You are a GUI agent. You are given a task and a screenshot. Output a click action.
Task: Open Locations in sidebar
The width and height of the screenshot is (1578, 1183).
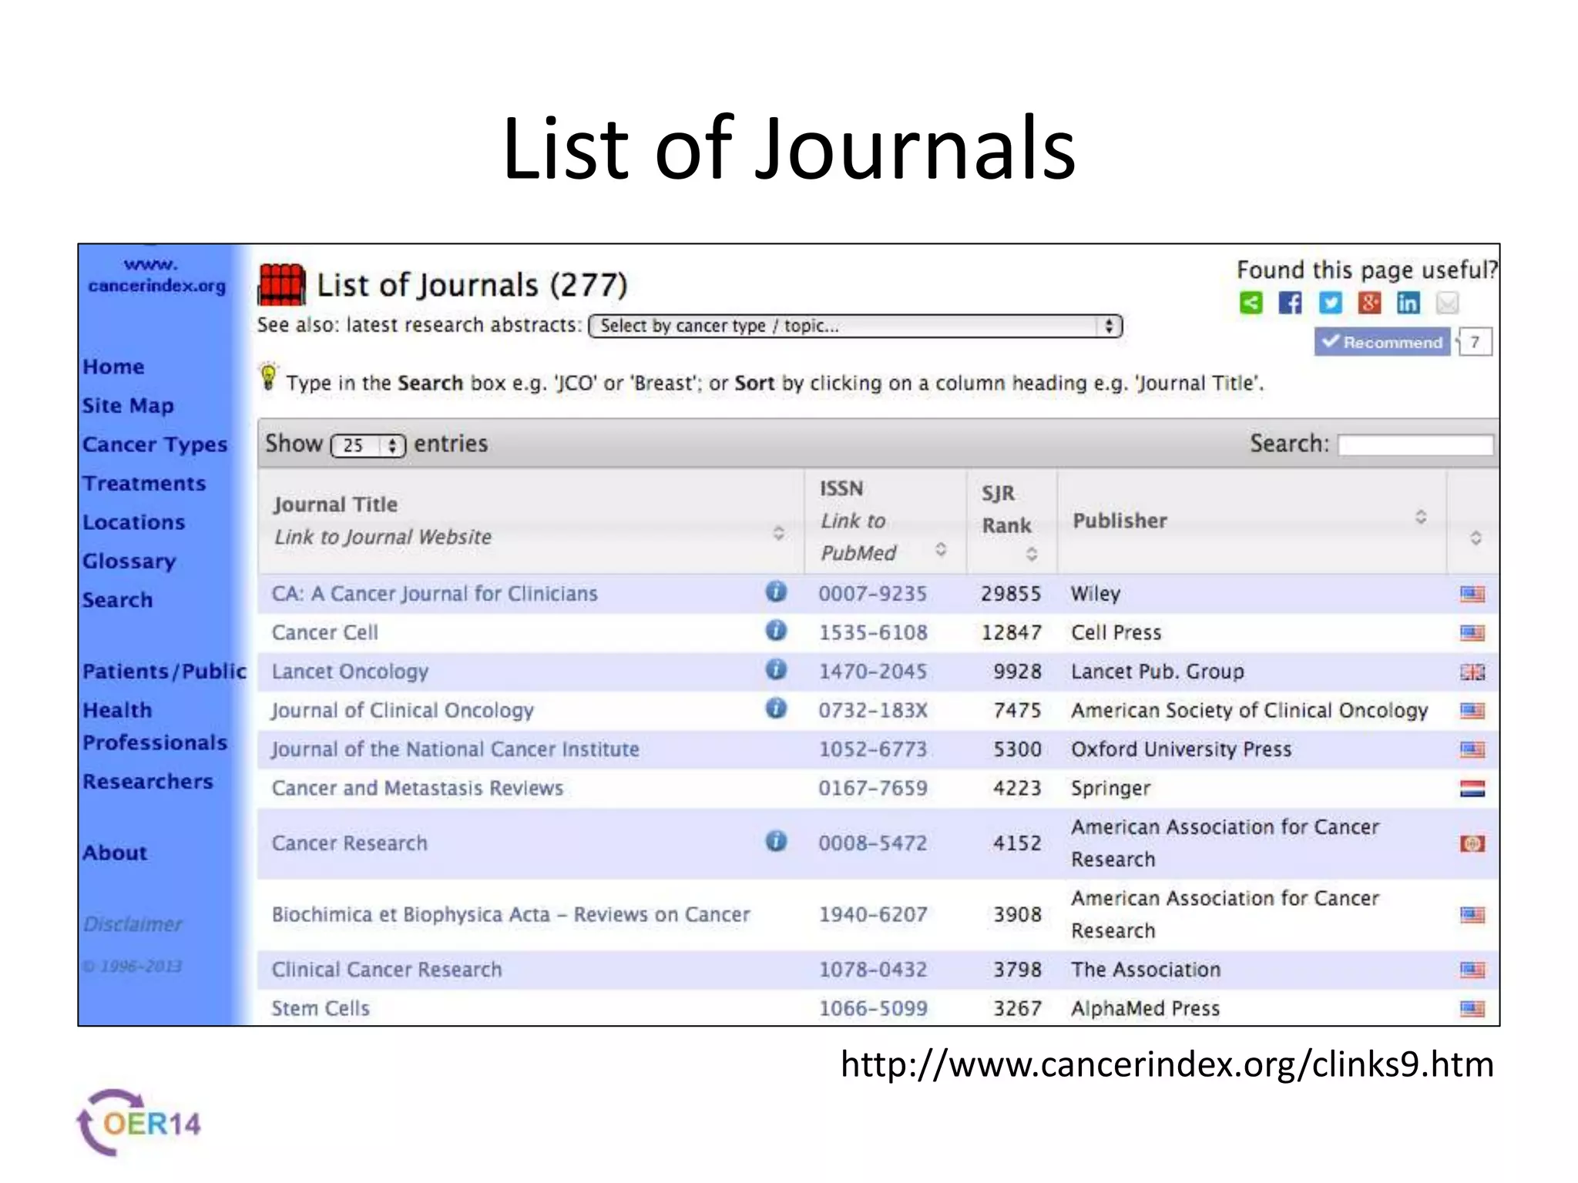pyautogui.click(x=134, y=522)
